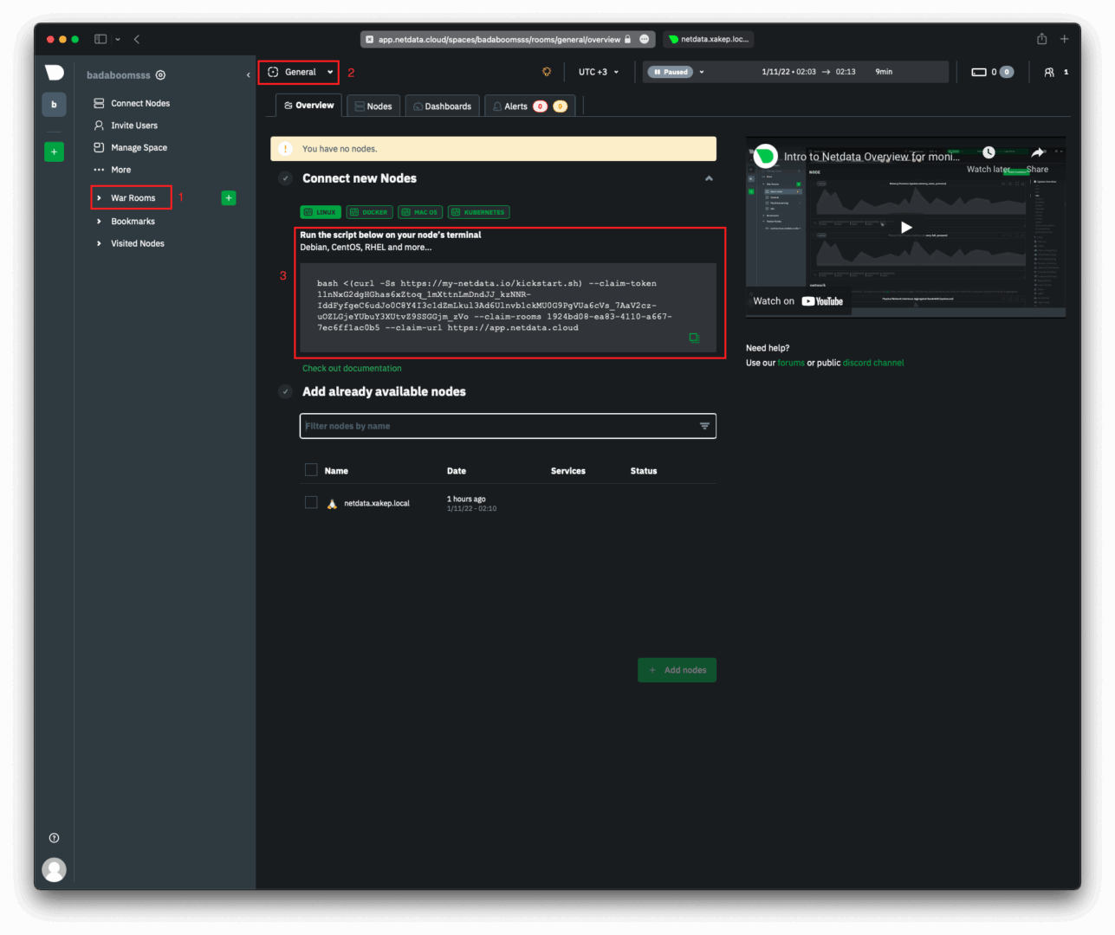Click the Safari share icon
1115x935 pixels.
coord(1042,39)
